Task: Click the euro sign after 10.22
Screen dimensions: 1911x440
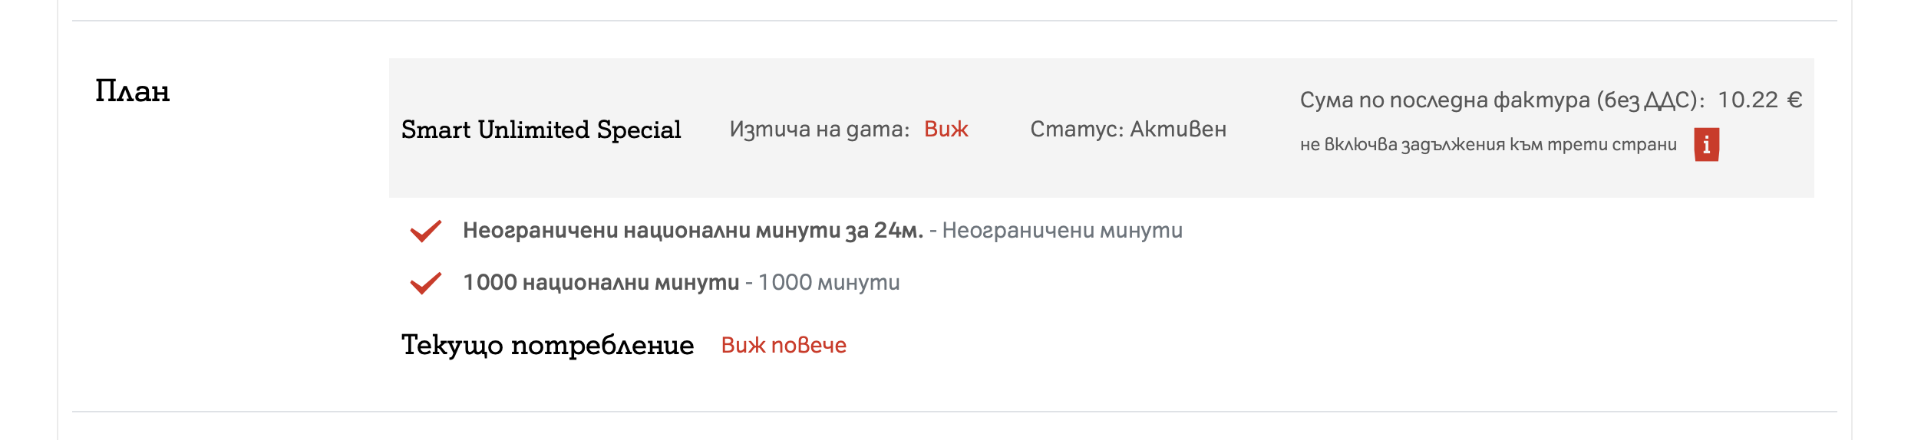Action: tap(1794, 100)
